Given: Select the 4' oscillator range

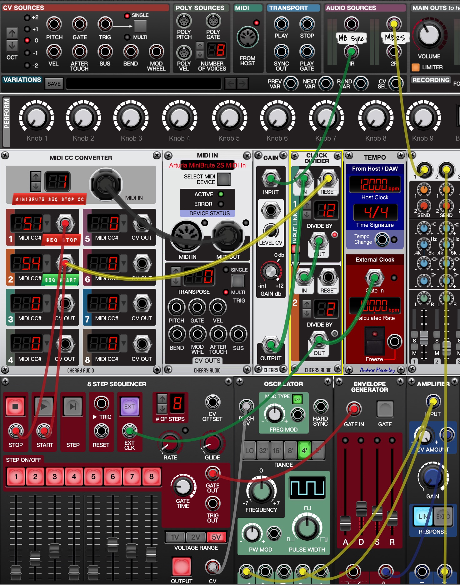Looking at the screenshot, I should 304,451.
